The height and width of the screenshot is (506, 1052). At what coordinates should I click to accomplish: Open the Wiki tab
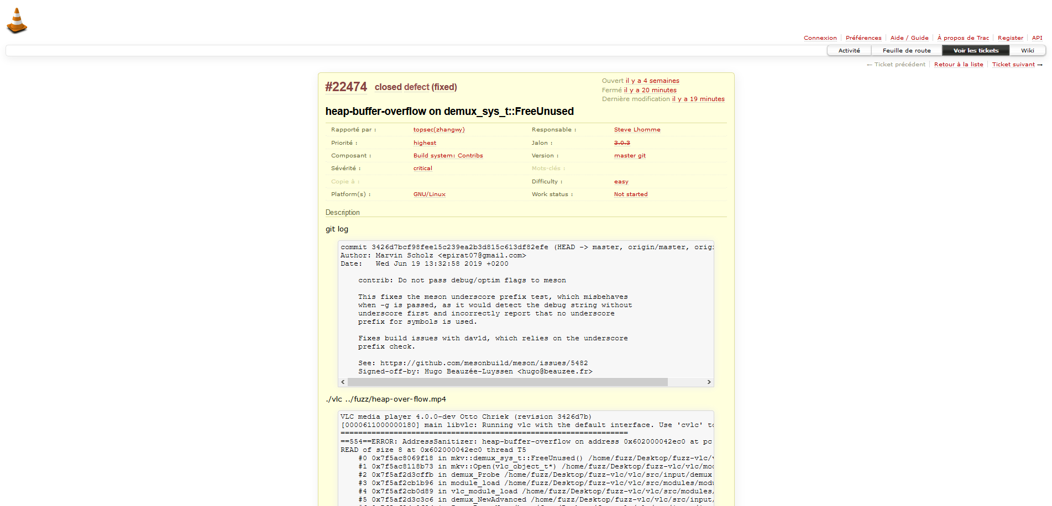pos(1027,51)
